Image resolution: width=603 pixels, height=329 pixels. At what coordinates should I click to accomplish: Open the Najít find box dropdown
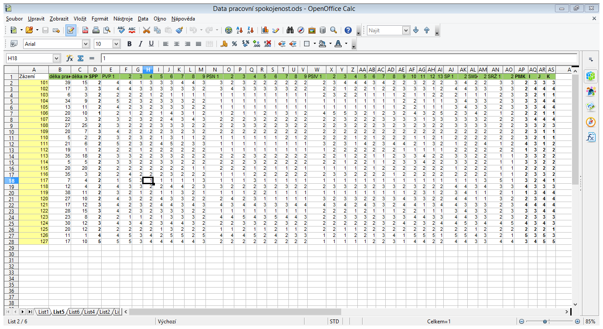click(x=406, y=30)
